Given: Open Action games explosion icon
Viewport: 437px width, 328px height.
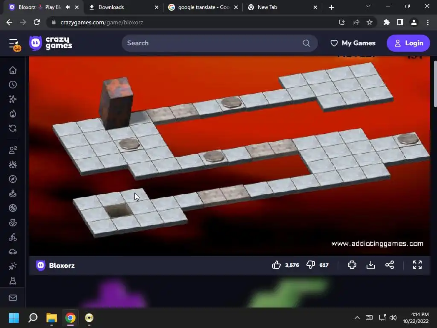Looking at the screenshot, I should pyautogui.click(x=12, y=164).
